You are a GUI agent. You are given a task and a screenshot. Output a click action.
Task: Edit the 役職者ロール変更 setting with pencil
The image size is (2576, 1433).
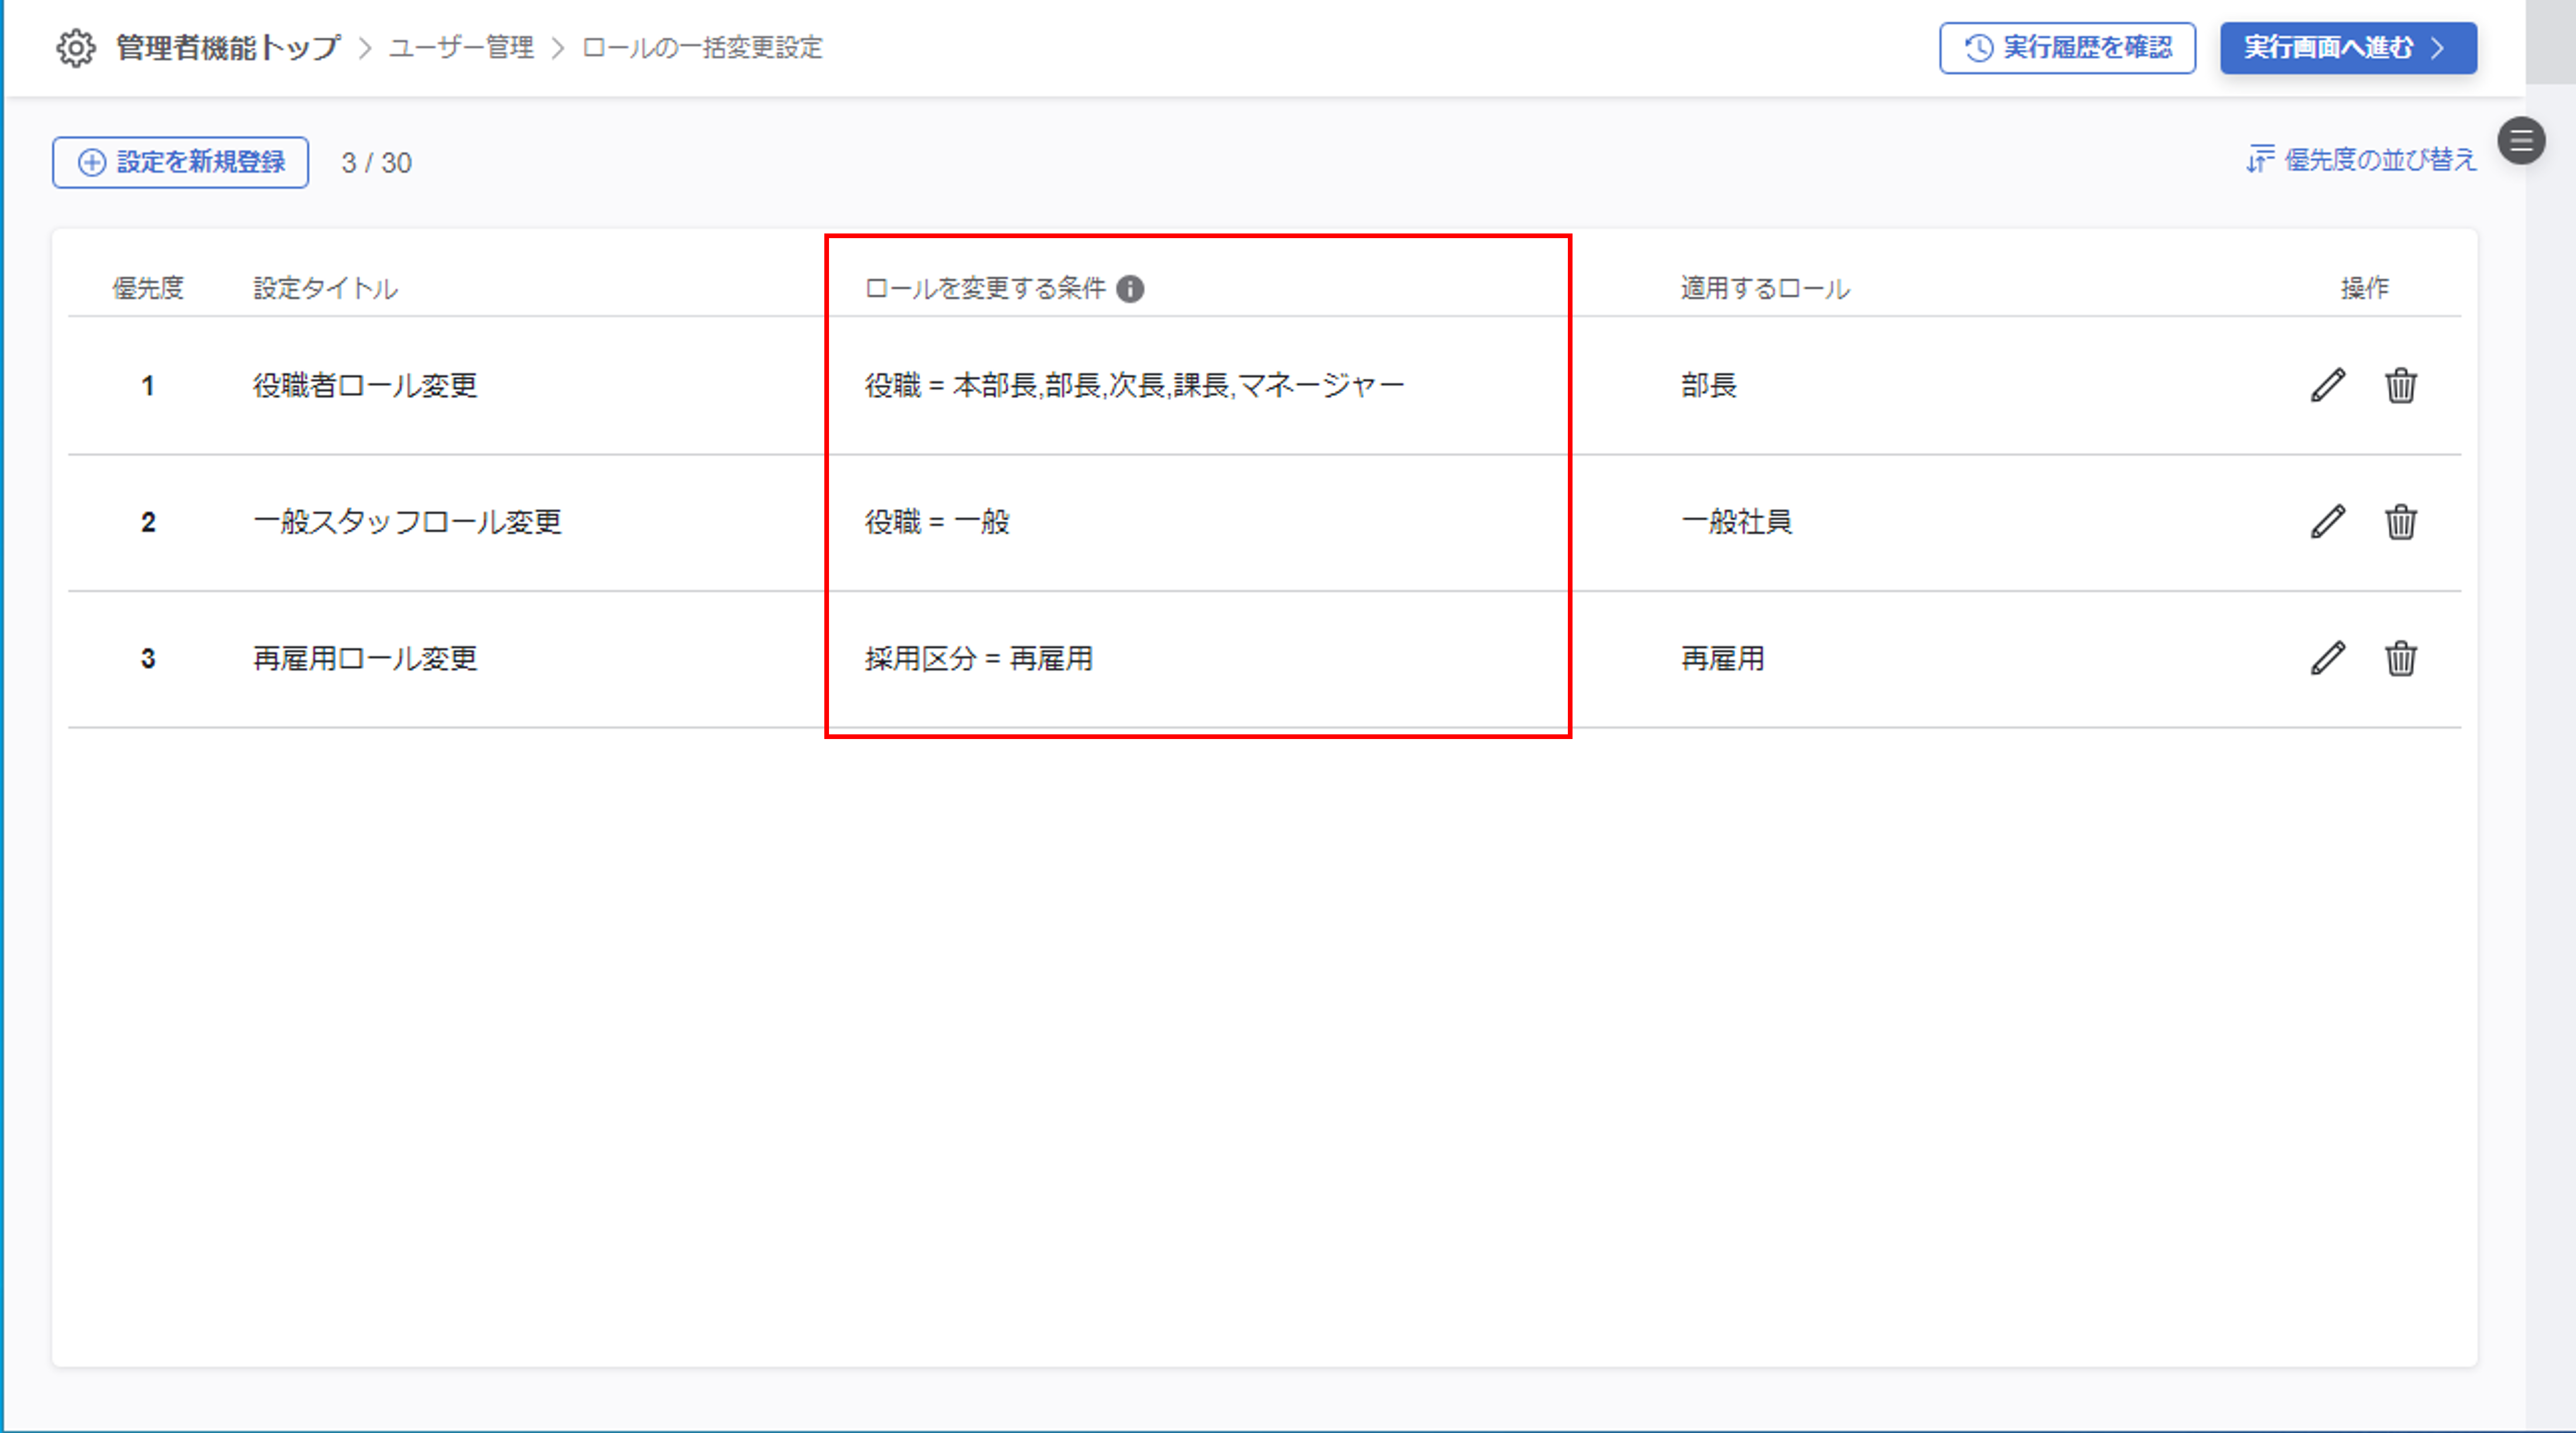coord(2328,385)
